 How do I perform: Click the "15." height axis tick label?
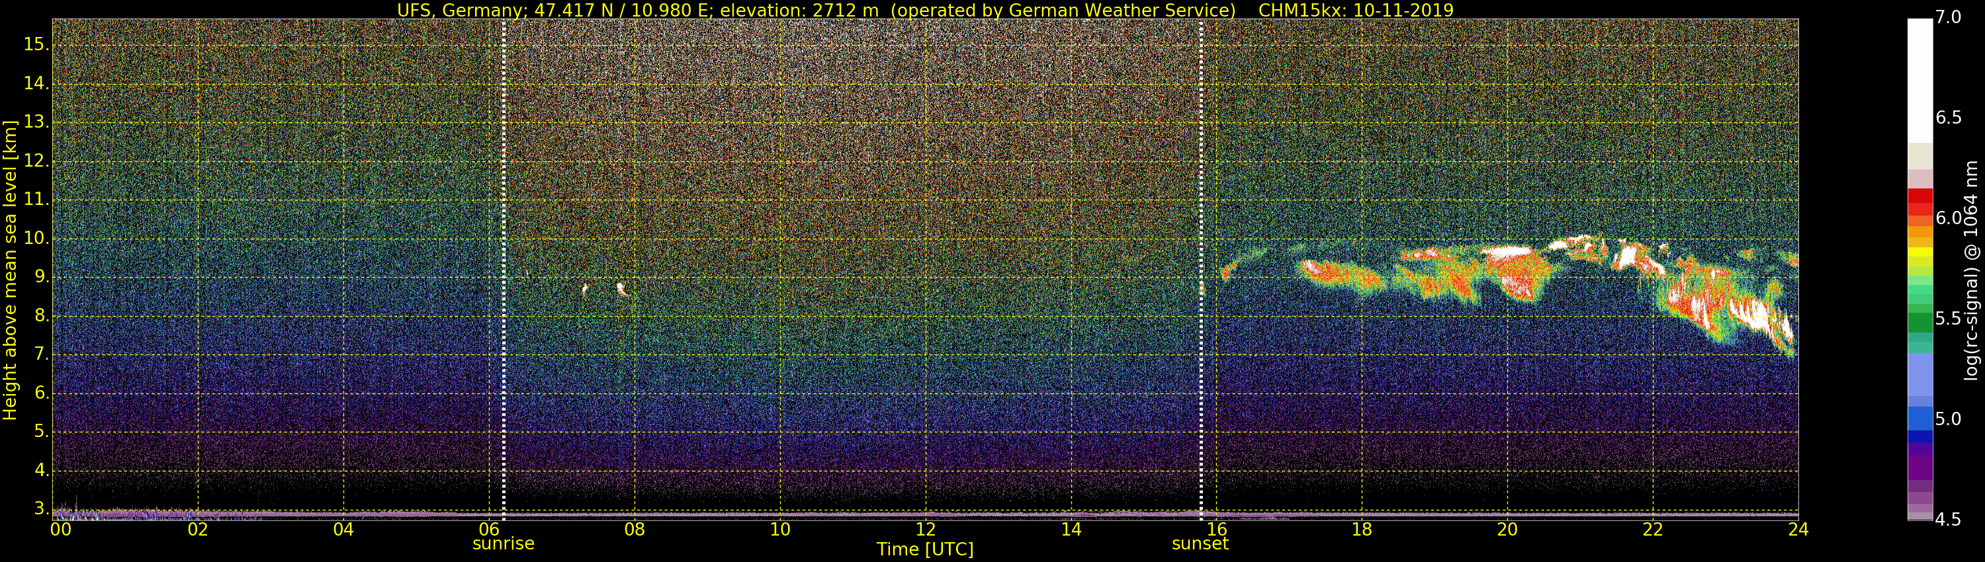click(x=36, y=45)
